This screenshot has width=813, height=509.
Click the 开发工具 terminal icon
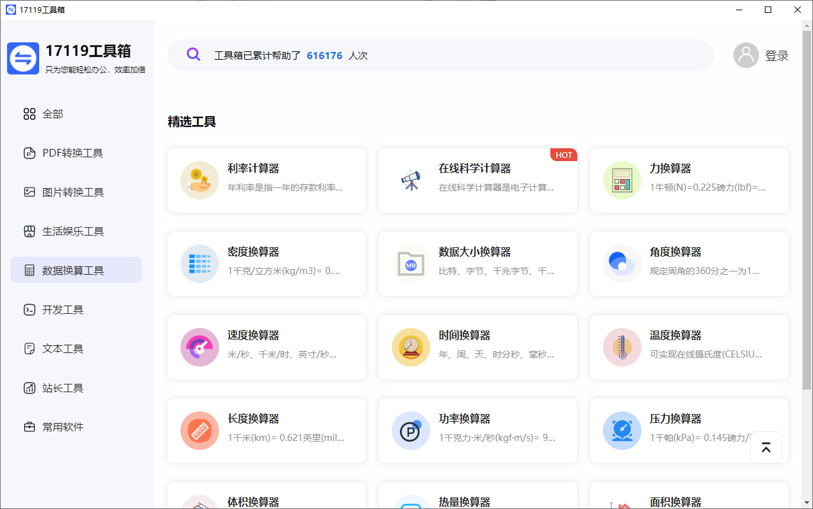(x=30, y=309)
